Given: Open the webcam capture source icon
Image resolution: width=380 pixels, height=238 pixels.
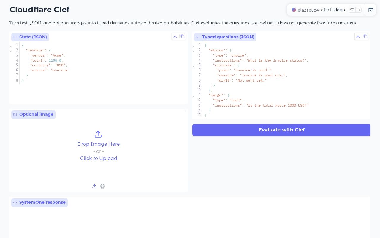Looking at the screenshot, I should (x=102, y=186).
